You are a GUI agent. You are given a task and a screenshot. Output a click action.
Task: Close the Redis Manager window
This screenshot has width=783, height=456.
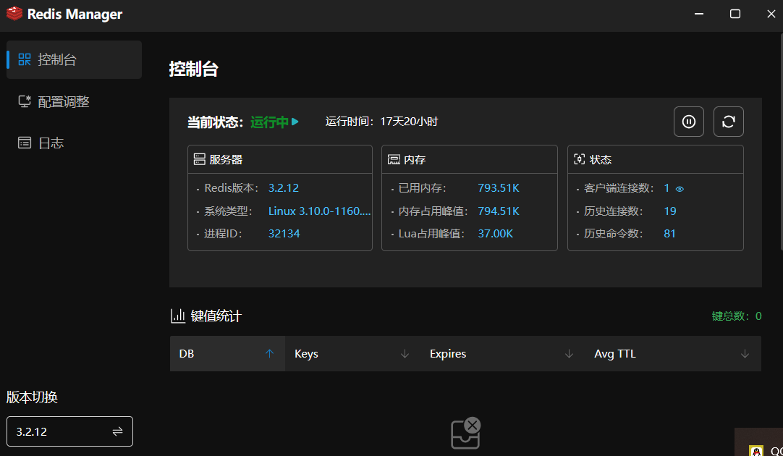(x=771, y=14)
